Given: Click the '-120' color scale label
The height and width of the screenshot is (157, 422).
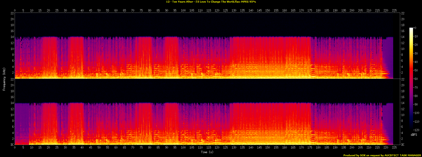Looking at the screenshot, I should point(416,130).
